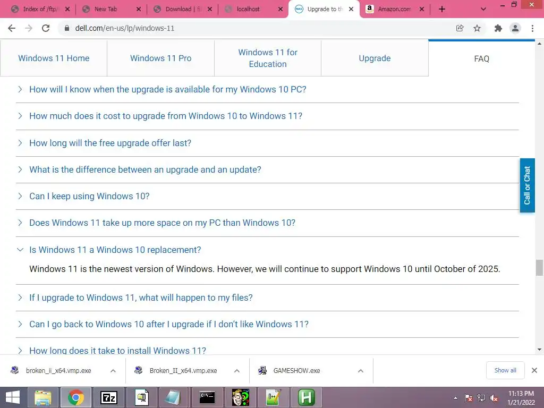
Task: Show hidden system tray icons
Action: click(455, 398)
